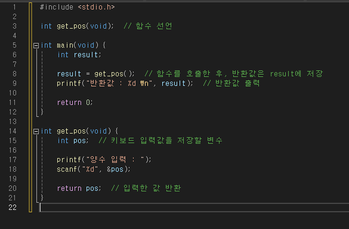The image size is (349, 229).
Task: Click the 'int result;' declaration
Action: pos(79,55)
